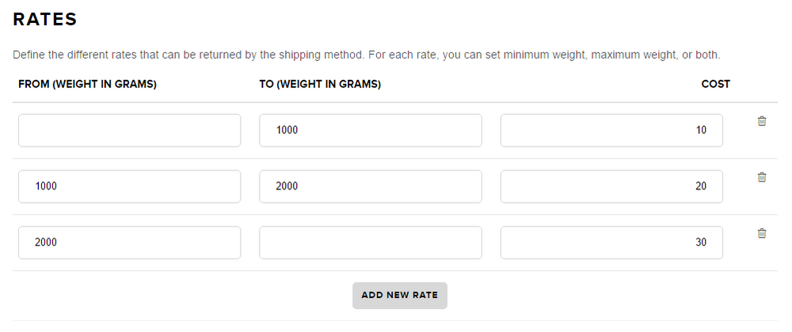792x332 pixels.
Task: Click the empty To weight field in third row
Action: [x=370, y=242]
